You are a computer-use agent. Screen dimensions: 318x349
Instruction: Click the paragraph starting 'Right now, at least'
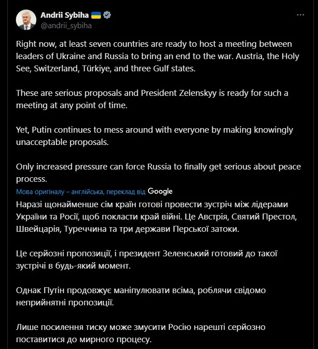154,56
